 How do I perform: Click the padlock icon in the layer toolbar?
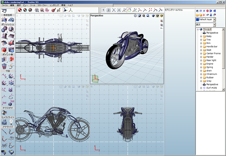(x=211, y=15)
